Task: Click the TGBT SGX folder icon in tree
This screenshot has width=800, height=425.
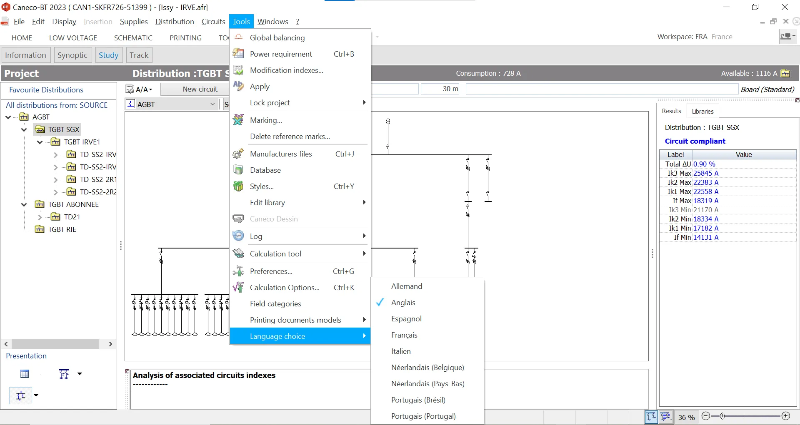Action: pos(40,129)
